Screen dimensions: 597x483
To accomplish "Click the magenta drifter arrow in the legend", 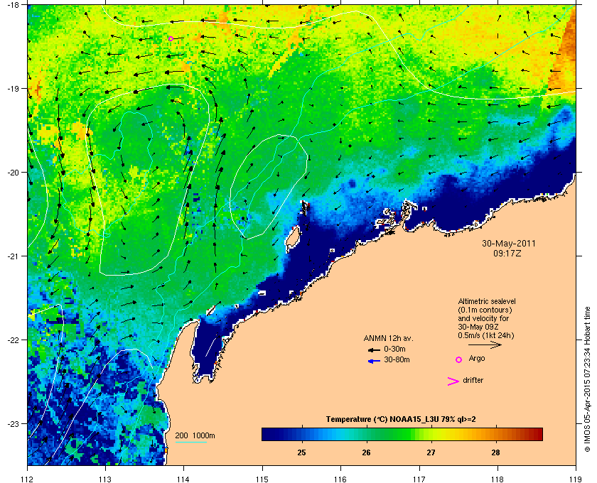I will [x=453, y=381].
